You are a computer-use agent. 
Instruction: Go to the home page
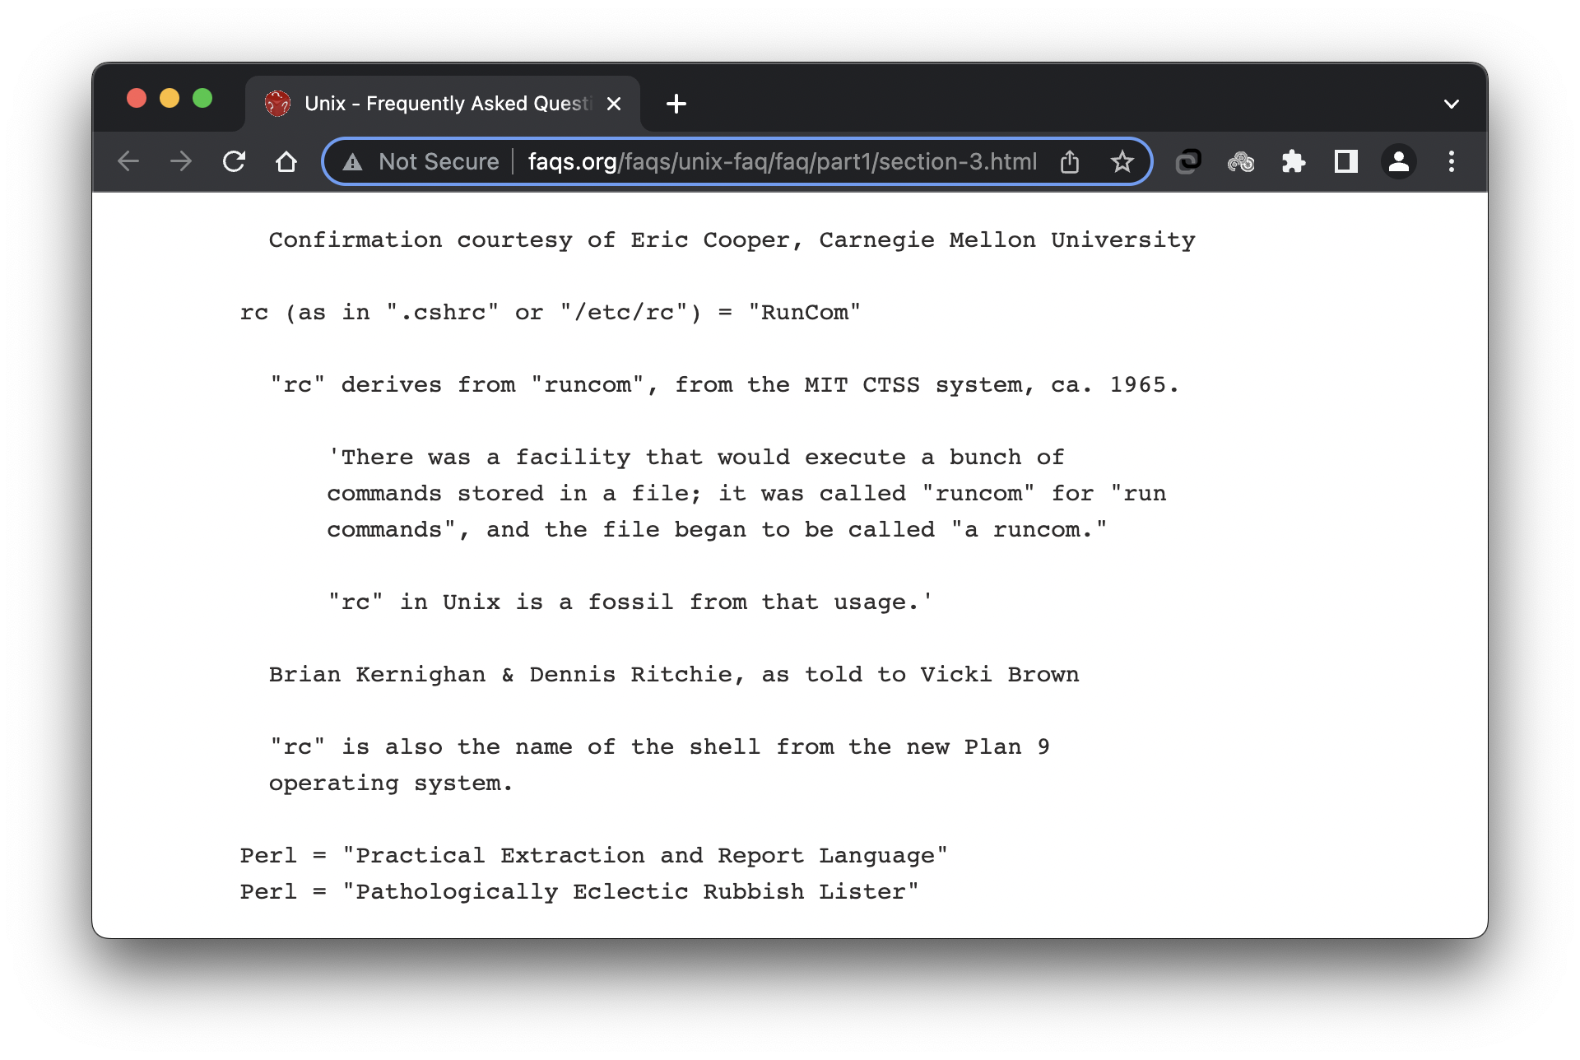(286, 161)
